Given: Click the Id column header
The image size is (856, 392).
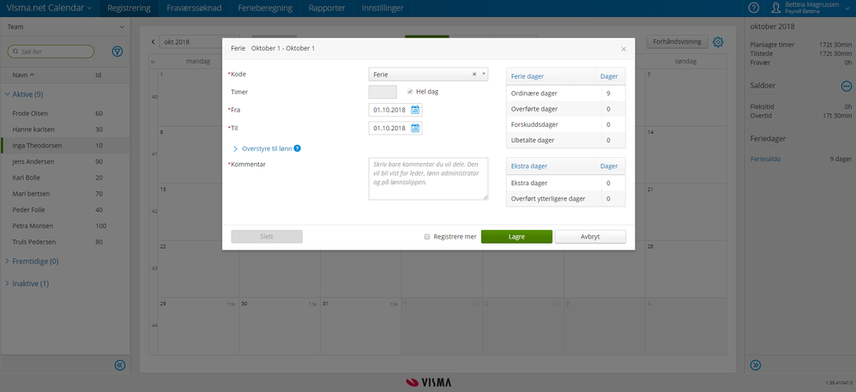Looking at the screenshot, I should pos(99,75).
